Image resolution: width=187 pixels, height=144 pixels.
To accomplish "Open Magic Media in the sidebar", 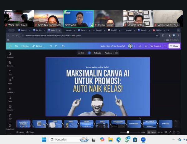I will [10, 127].
